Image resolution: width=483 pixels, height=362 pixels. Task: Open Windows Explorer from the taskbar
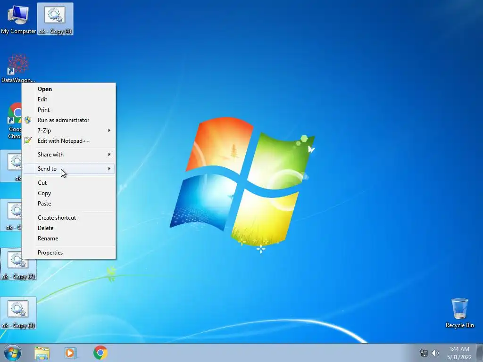(x=42, y=353)
